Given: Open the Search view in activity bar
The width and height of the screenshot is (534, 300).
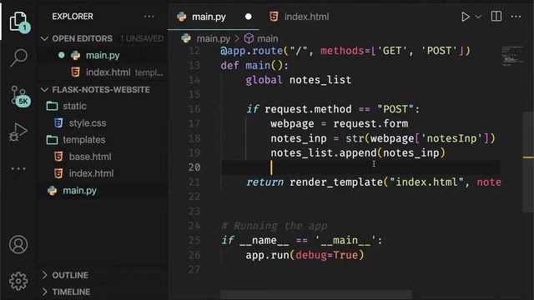Looking at the screenshot, I should (x=18, y=57).
